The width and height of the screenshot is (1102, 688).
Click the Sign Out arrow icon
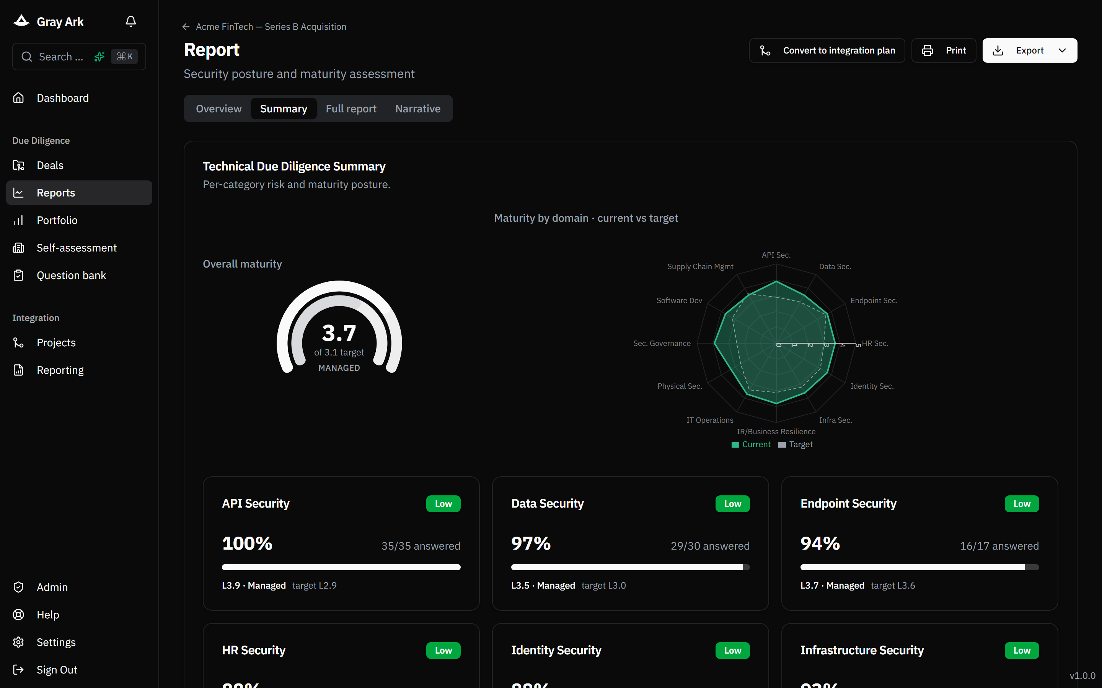[18, 670]
